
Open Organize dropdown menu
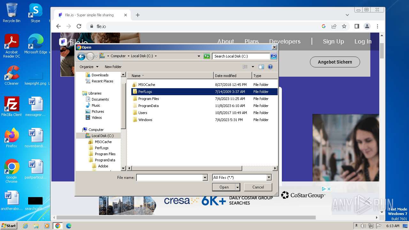89,67
